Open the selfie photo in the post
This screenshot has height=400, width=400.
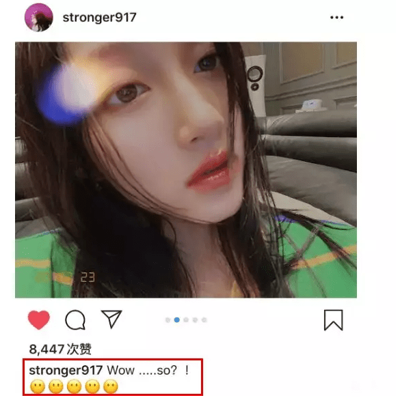186,170
